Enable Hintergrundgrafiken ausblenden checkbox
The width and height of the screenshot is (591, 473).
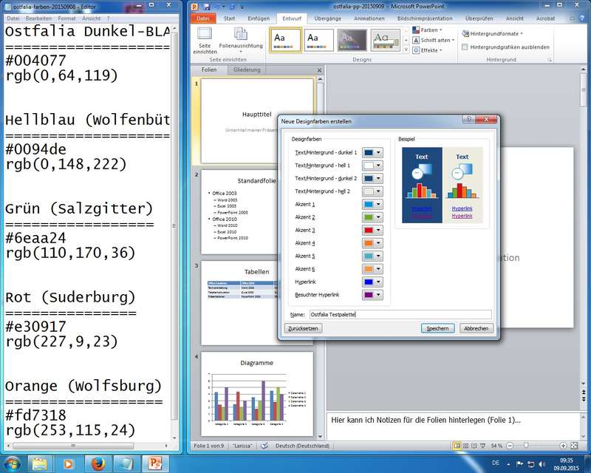pyautogui.click(x=464, y=47)
